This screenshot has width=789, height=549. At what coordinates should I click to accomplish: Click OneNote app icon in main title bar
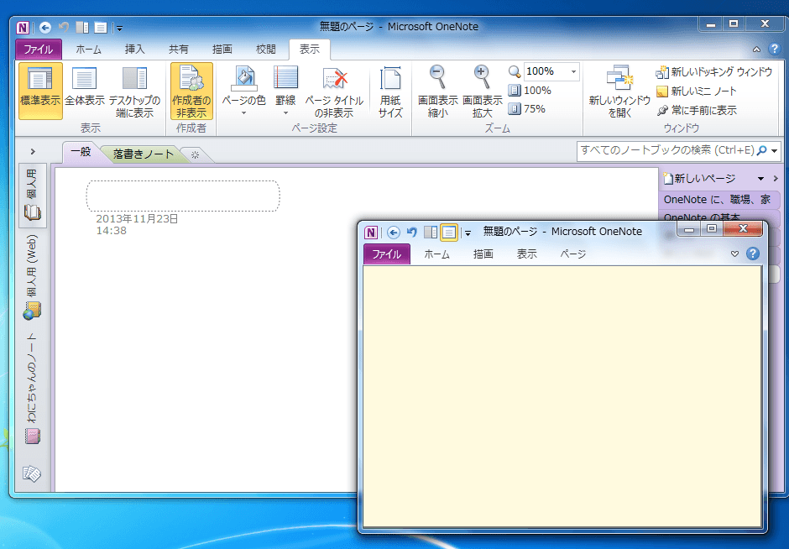pyautogui.click(x=23, y=27)
